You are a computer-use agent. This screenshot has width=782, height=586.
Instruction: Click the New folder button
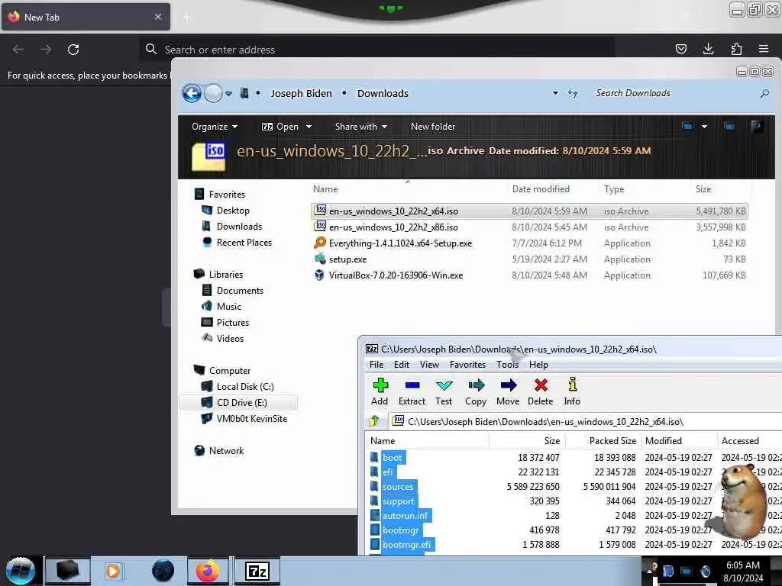(x=433, y=127)
